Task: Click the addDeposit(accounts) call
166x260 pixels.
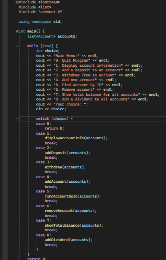Action: point(67,153)
